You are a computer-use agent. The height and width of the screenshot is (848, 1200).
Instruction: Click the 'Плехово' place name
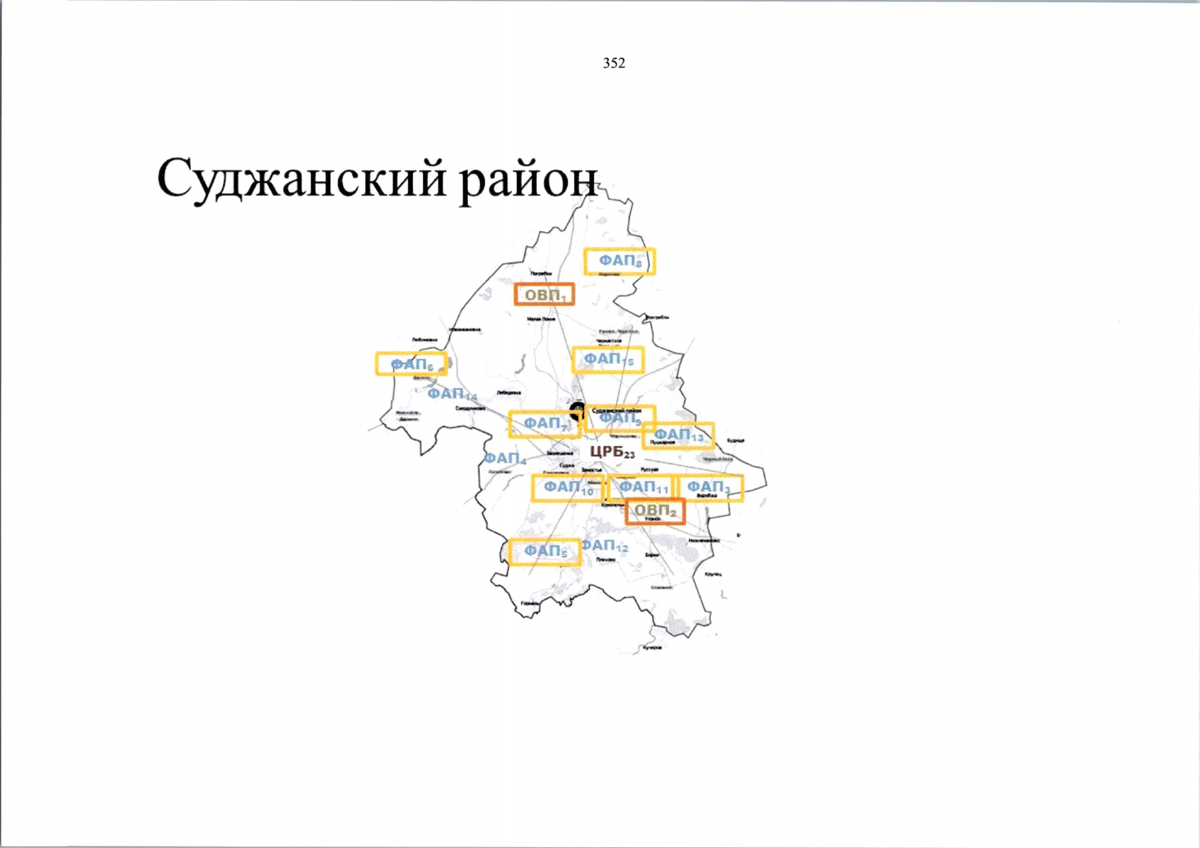[x=605, y=560]
